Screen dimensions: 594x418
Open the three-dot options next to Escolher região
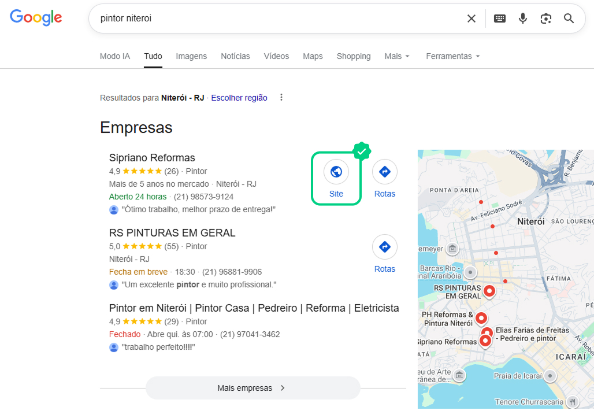(x=281, y=97)
